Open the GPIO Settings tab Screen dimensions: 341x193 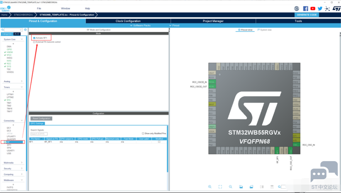tap(37, 123)
